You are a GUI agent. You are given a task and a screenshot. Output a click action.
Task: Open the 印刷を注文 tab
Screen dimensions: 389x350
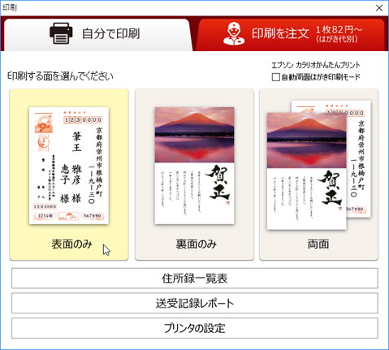291,34
